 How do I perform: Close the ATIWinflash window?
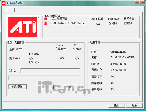point(140,2)
